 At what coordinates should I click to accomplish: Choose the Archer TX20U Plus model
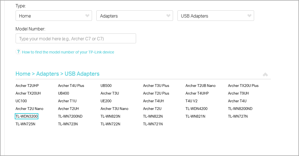pos(243,86)
